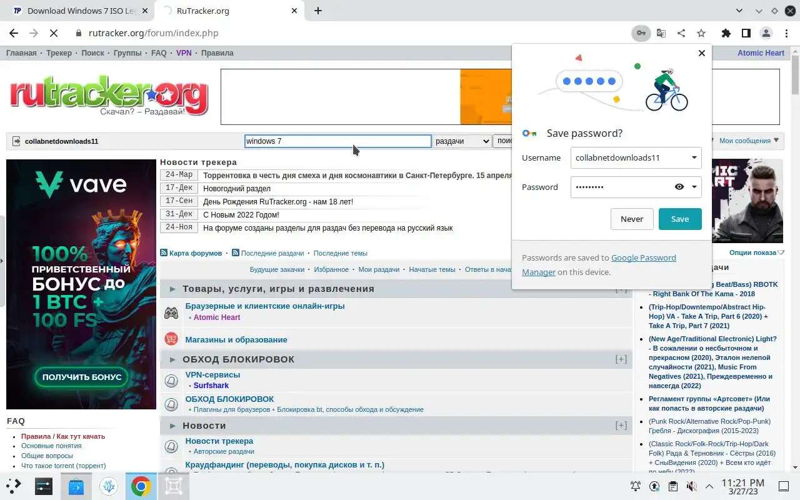Open a new browser tab

(318, 11)
